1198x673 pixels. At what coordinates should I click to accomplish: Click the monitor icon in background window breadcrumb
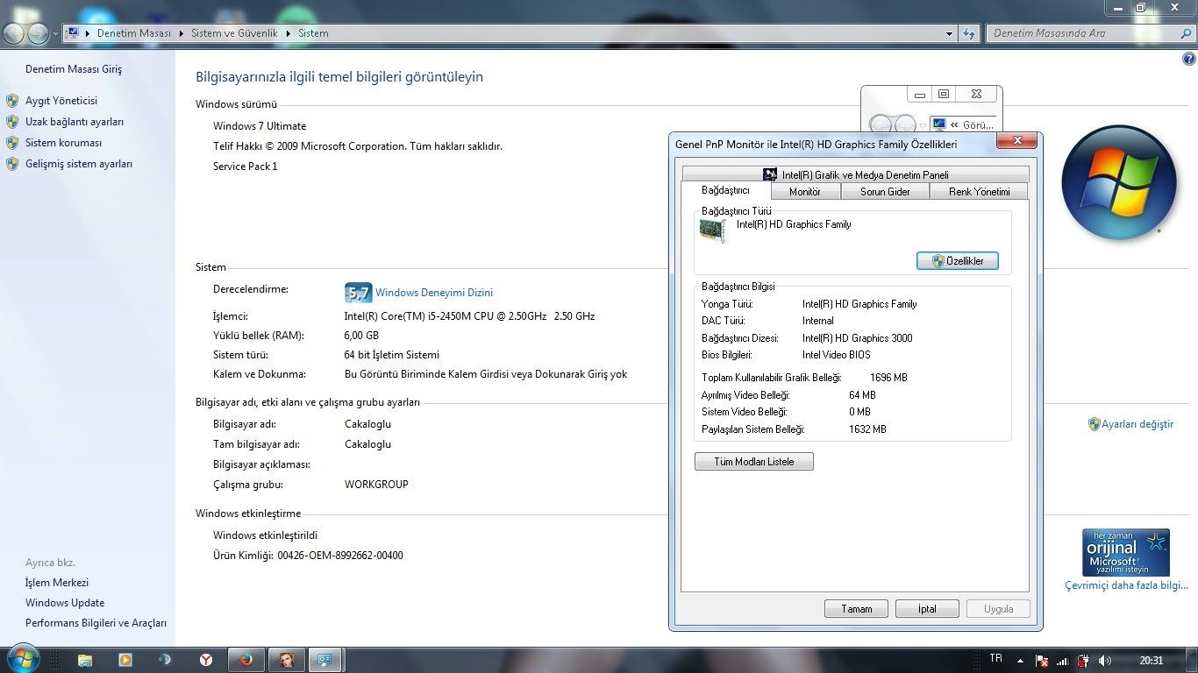(939, 124)
